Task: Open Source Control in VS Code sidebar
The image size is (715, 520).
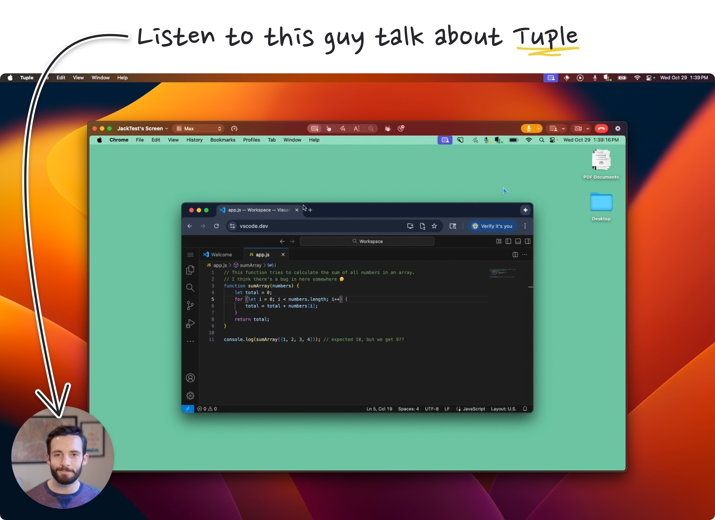Action: (190, 305)
